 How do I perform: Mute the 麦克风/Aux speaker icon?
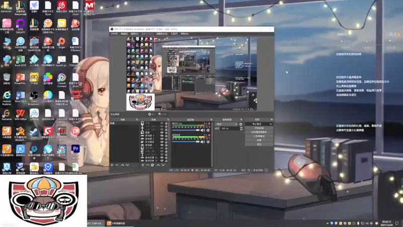click(203, 130)
